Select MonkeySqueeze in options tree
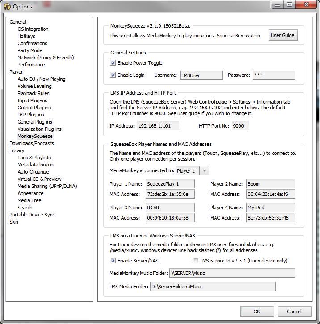320x324 pixels. 35,136
